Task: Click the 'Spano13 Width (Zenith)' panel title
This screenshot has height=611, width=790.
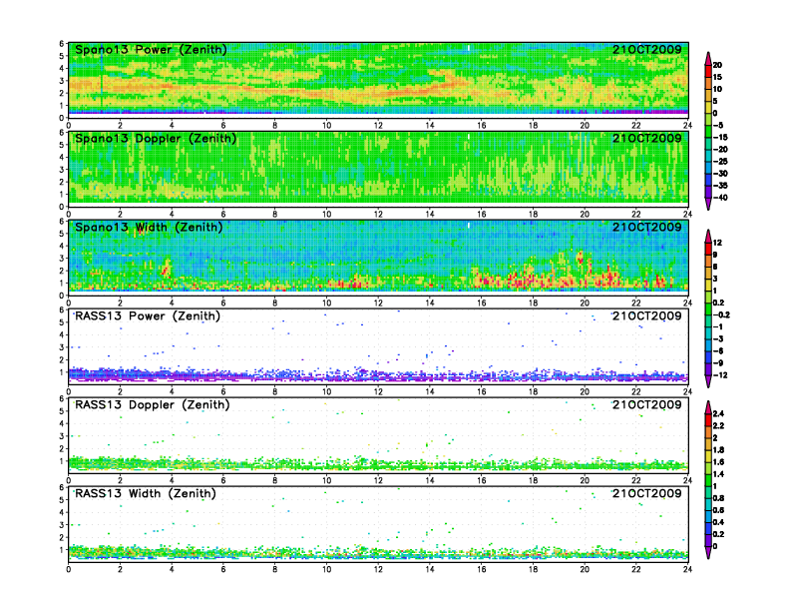Action: click(149, 227)
